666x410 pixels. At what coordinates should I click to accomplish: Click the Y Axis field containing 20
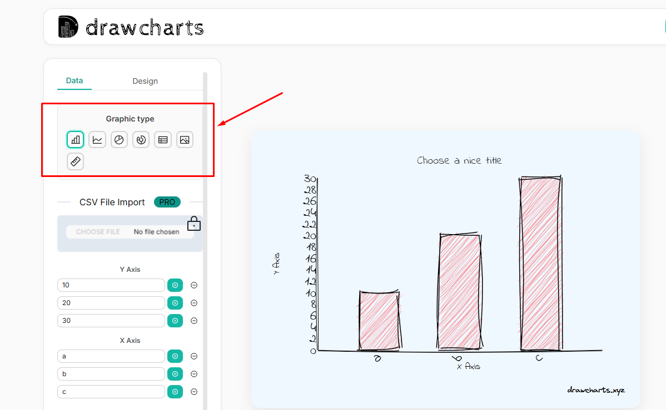click(x=111, y=303)
